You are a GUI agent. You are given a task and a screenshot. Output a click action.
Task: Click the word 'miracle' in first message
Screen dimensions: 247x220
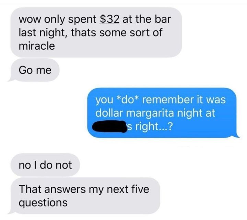(x=37, y=46)
